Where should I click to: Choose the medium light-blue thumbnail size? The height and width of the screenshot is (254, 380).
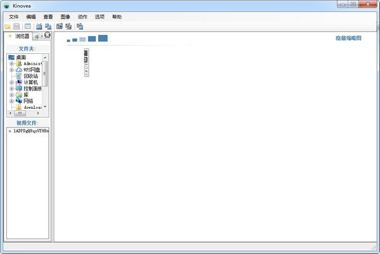(x=82, y=39)
